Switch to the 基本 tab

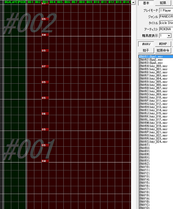(x=146, y=3)
